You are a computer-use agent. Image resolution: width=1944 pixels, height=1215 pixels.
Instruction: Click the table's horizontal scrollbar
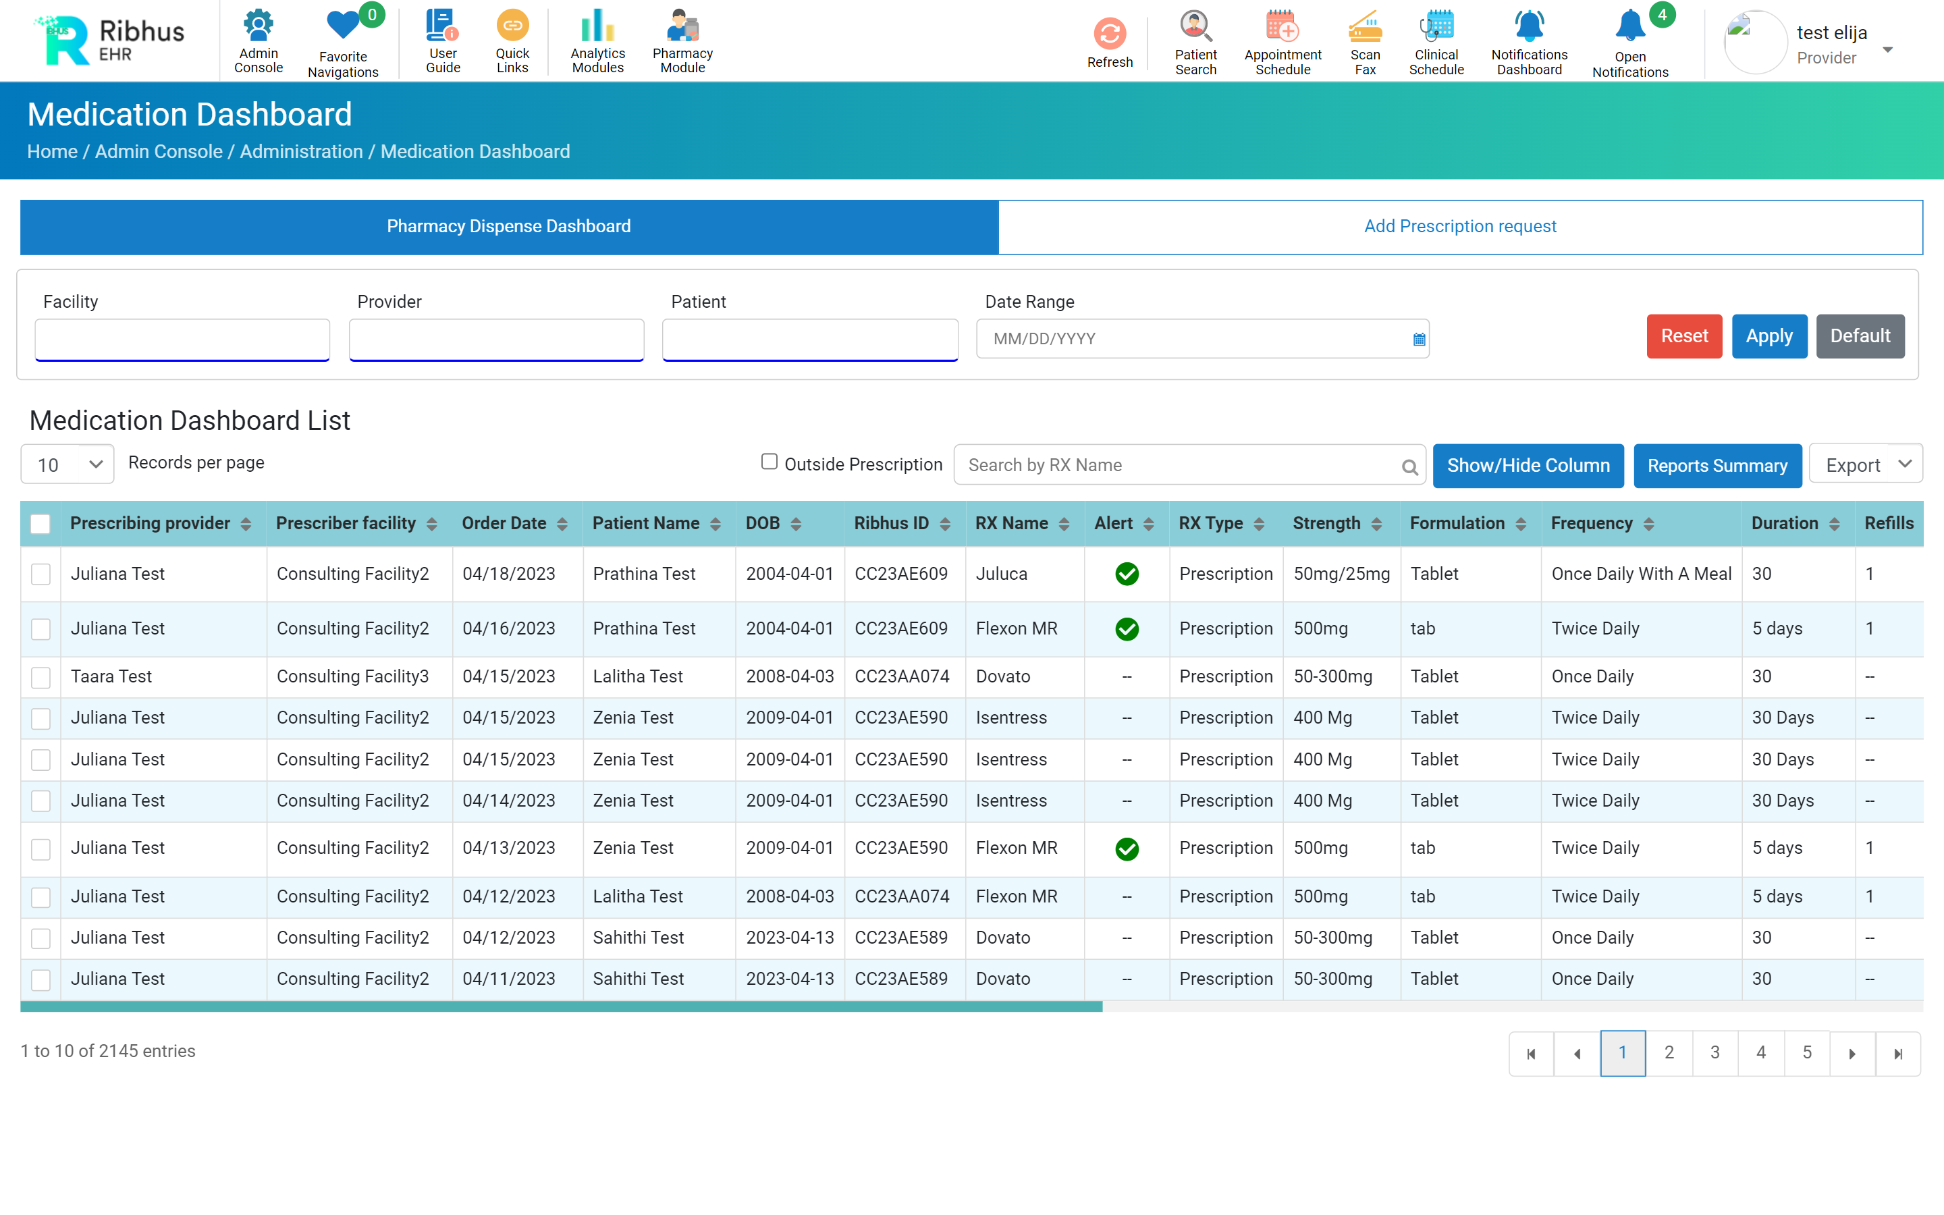point(561,1006)
